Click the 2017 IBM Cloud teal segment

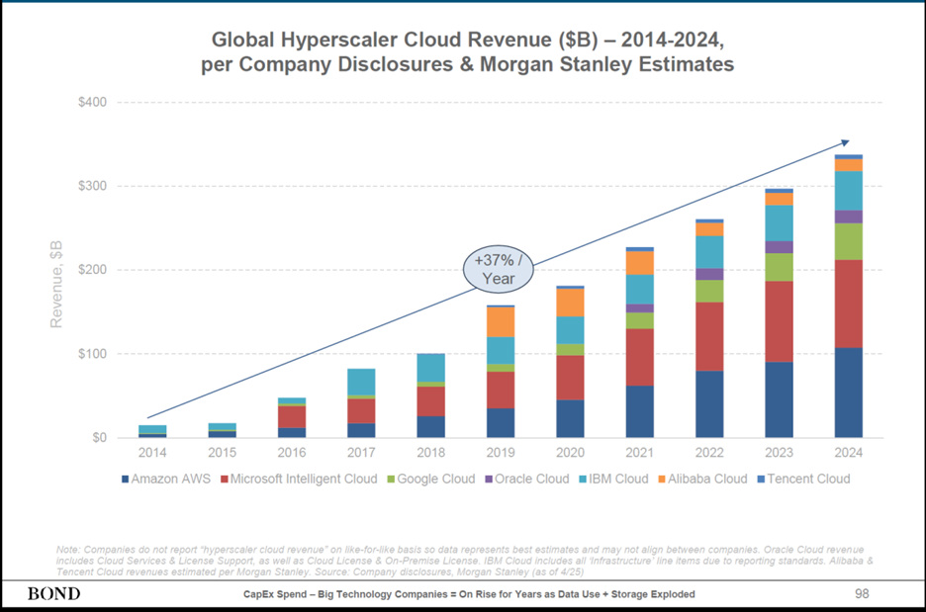point(361,382)
